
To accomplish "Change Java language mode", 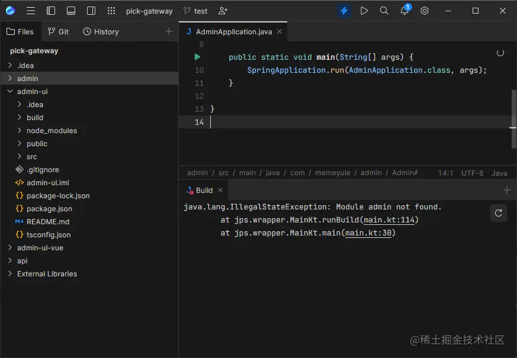I will click(x=499, y=173).
